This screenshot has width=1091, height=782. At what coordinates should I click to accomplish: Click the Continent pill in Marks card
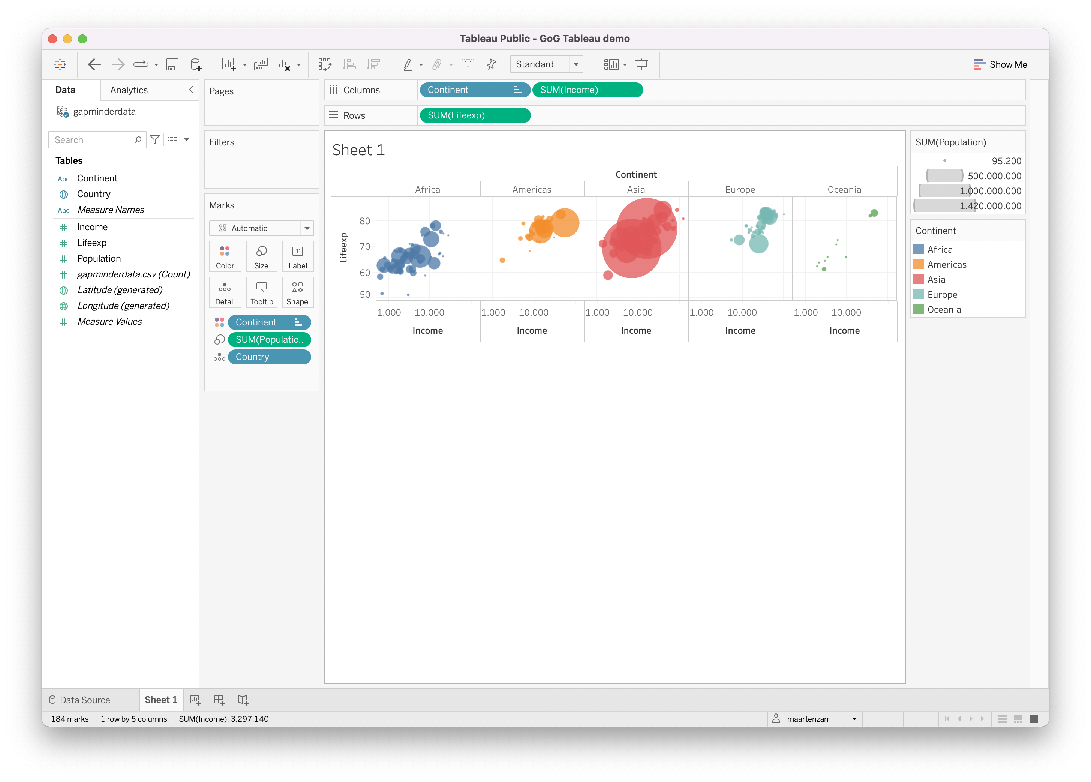270,322
